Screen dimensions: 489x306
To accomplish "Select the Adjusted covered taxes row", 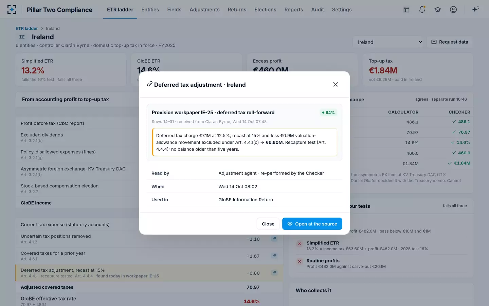I will (x=149, y=287).
